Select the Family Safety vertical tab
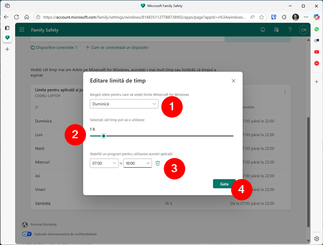 [x=7, y=37]
